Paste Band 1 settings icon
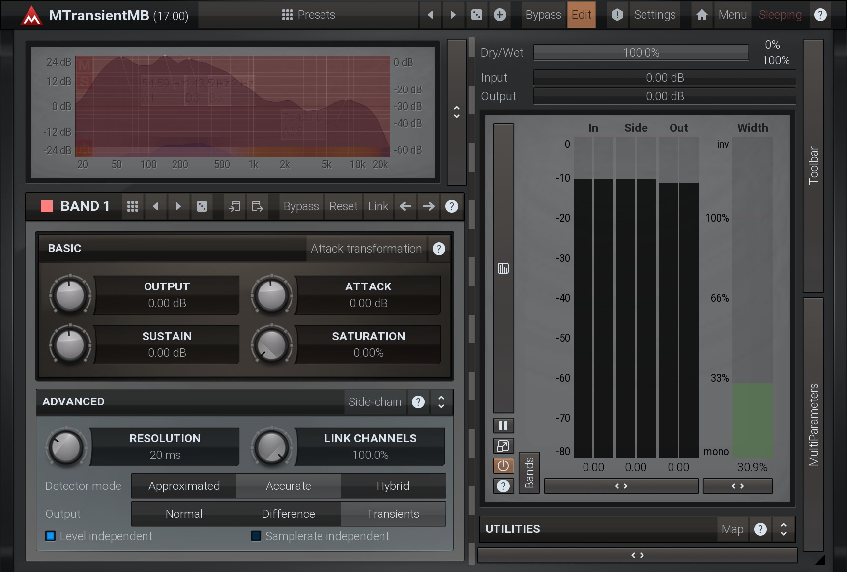 point(257,206)
